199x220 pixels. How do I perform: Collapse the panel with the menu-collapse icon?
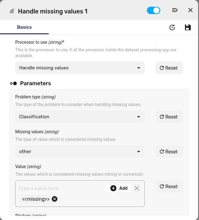tap(175, 10)
